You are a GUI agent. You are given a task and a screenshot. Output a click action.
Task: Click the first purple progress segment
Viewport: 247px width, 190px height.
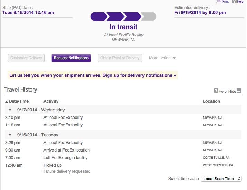[99, 16]
